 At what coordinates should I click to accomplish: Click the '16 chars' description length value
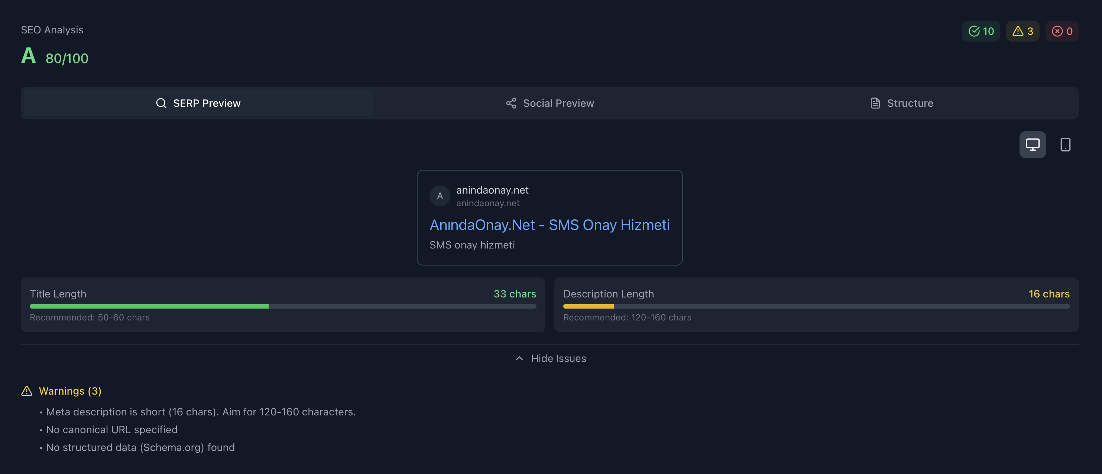1049,294
